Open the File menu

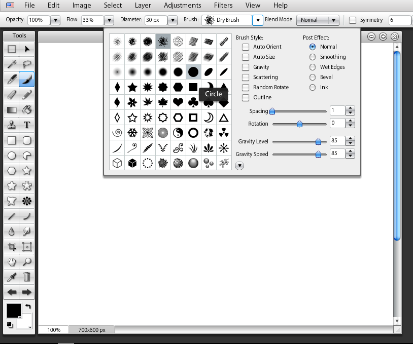coord(29,5)
